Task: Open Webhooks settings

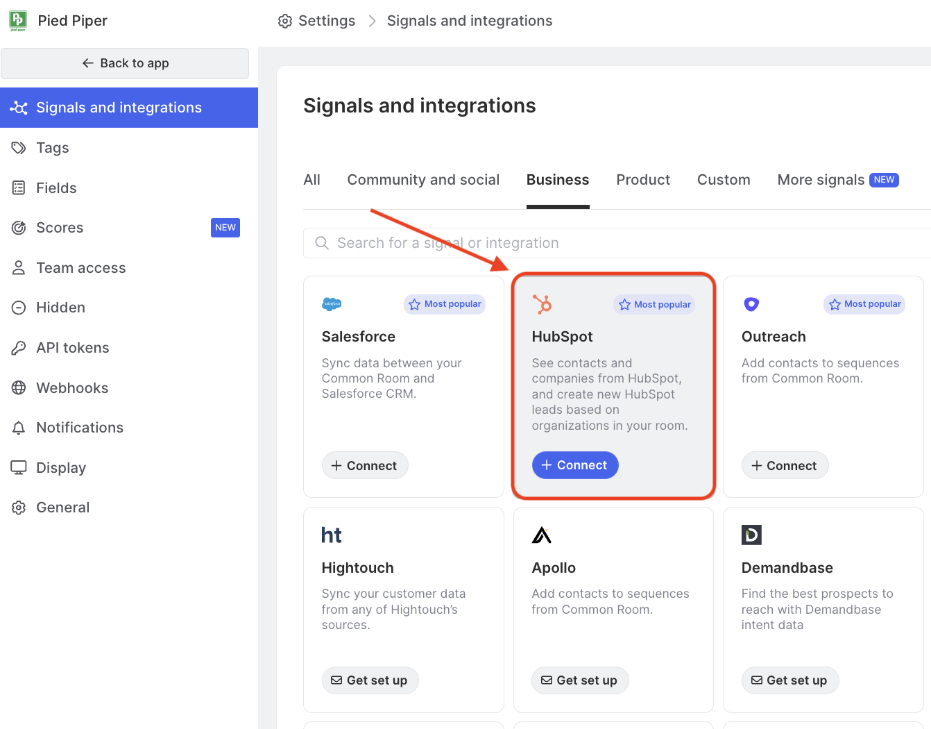Action: pyautogui.click(x=129, y=388)
